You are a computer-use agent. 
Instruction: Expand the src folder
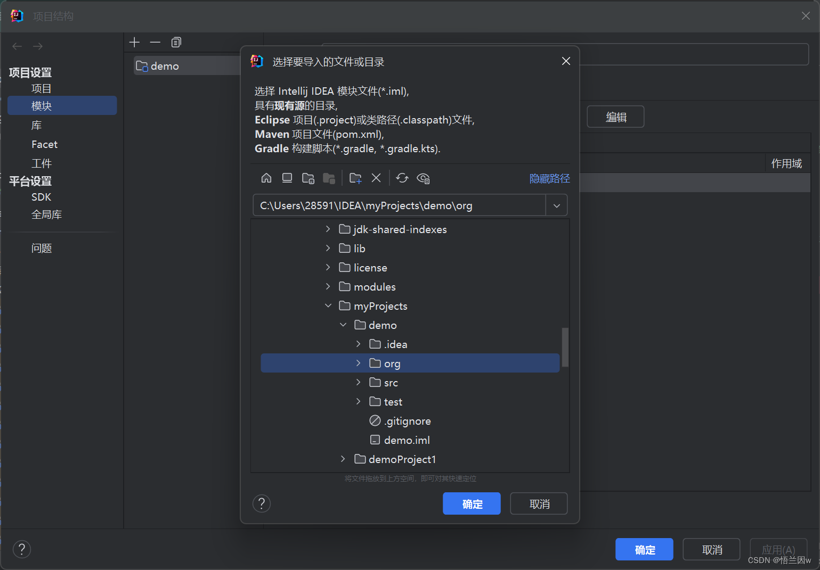358,382
